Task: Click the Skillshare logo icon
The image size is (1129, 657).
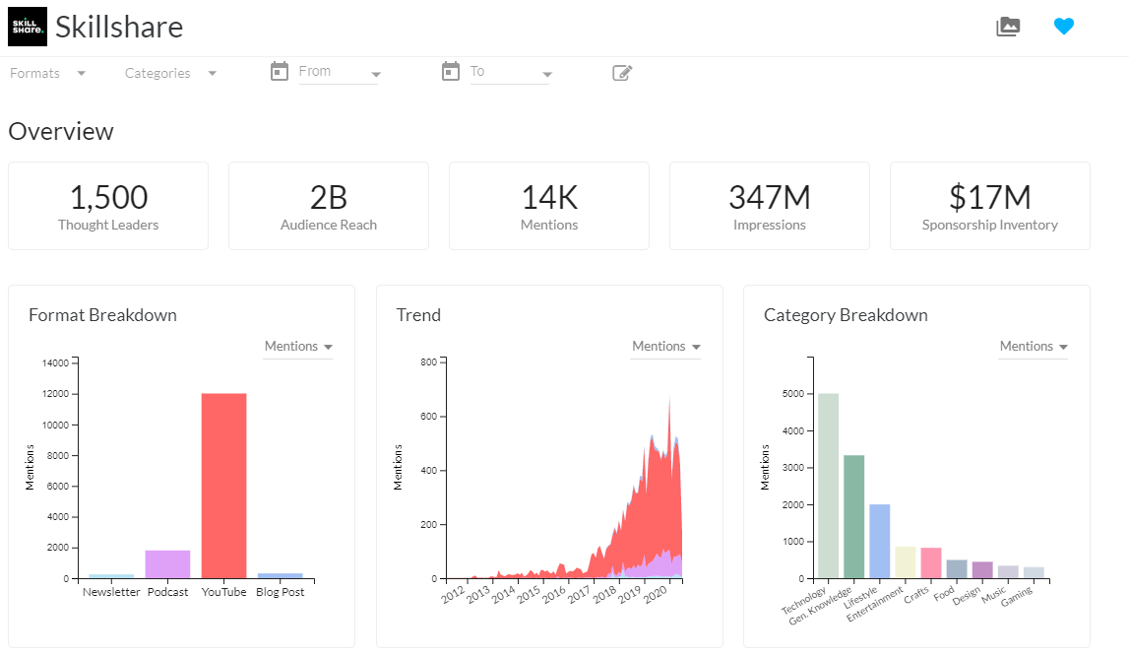Action: tap(28, 27)
